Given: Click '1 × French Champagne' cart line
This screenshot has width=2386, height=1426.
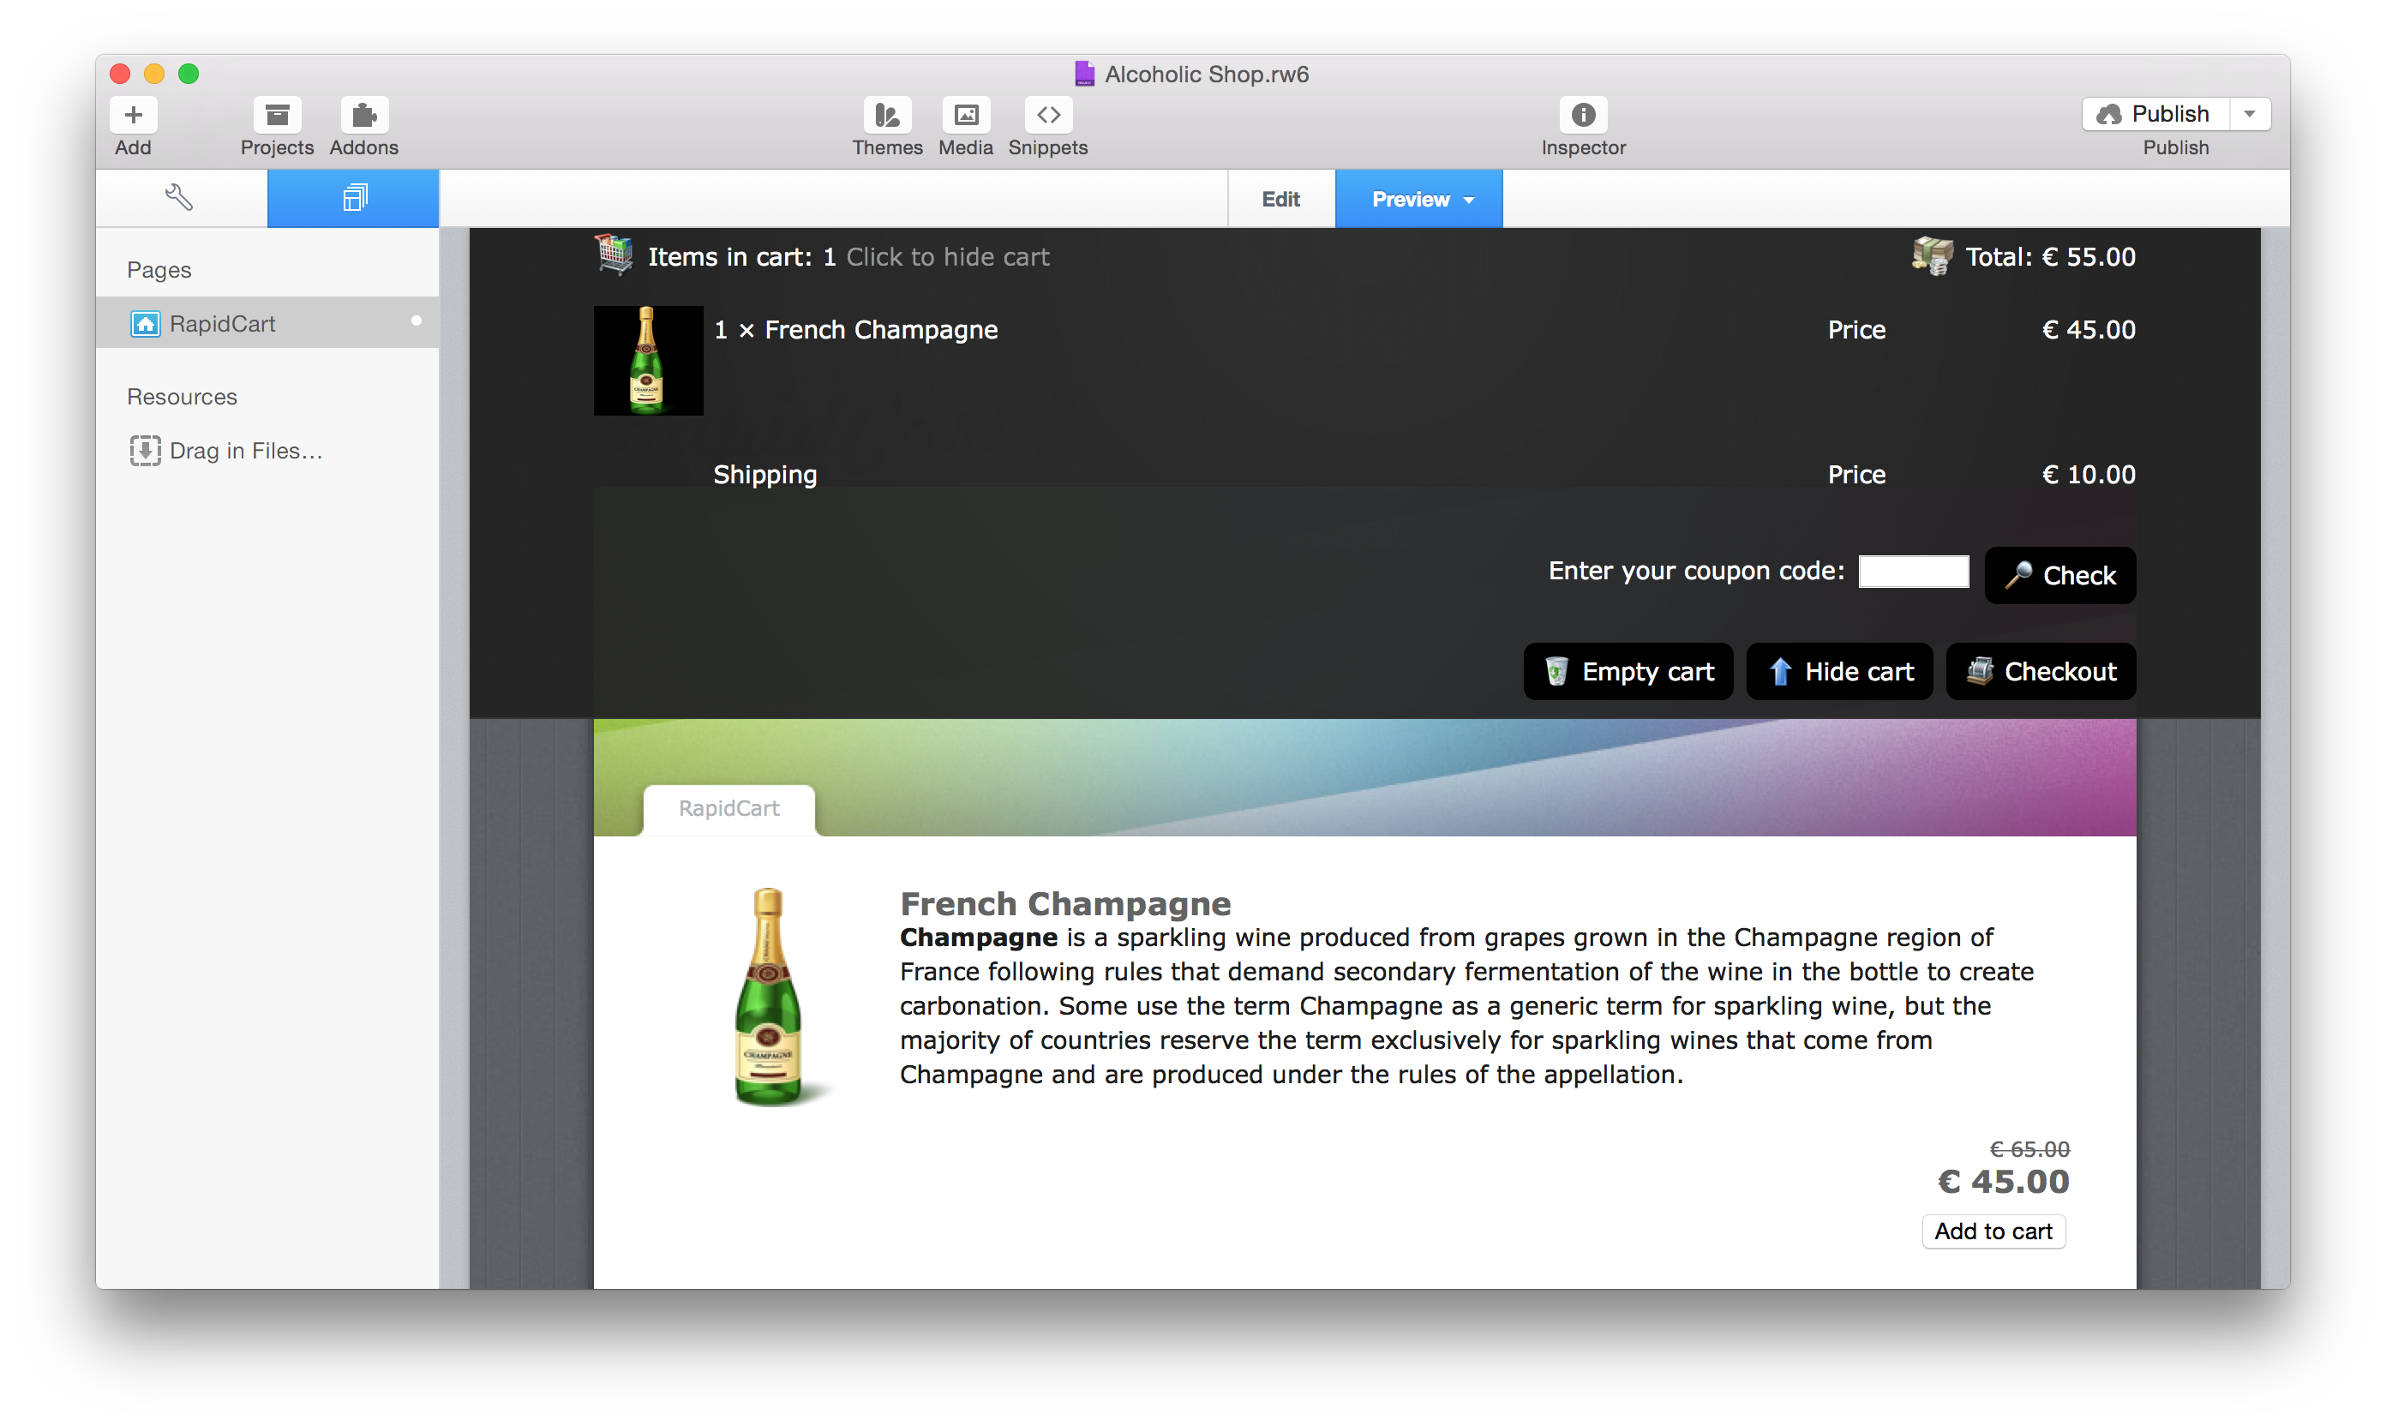Looking at the screenshot, I should point(856,330).
